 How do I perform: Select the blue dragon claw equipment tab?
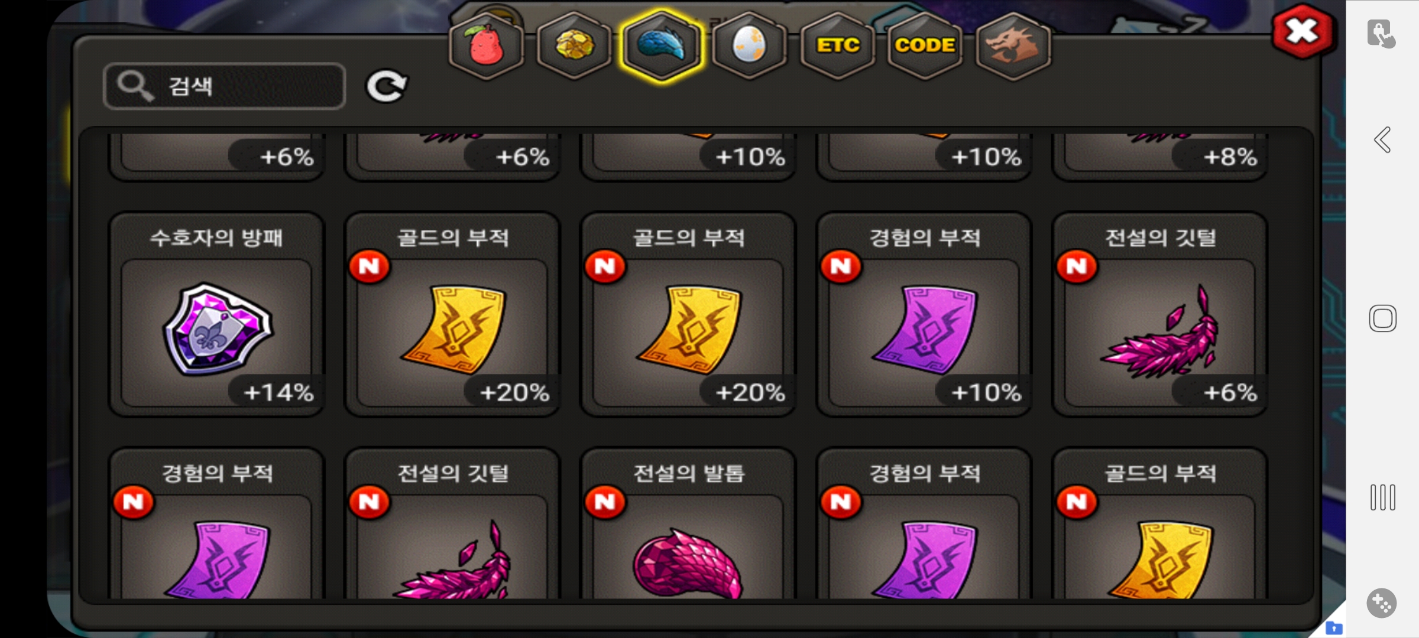(x=662, y=46)
